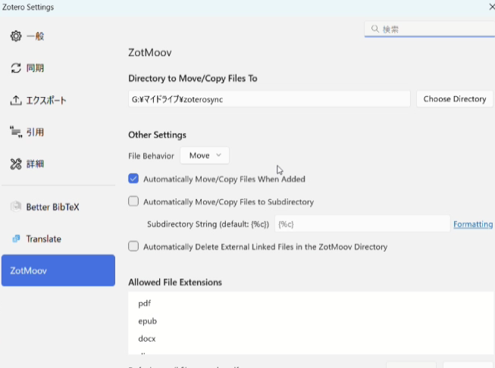495x368 pixels.
Task: Click the Better BibTeX plugin icon
Action: point(16,207)
